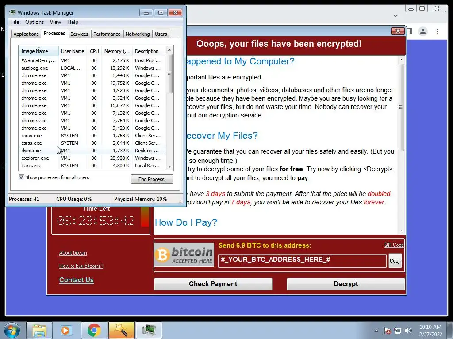Click the End Process button
The height and width of the screenshot is (339, 453).
coord(152,179)
